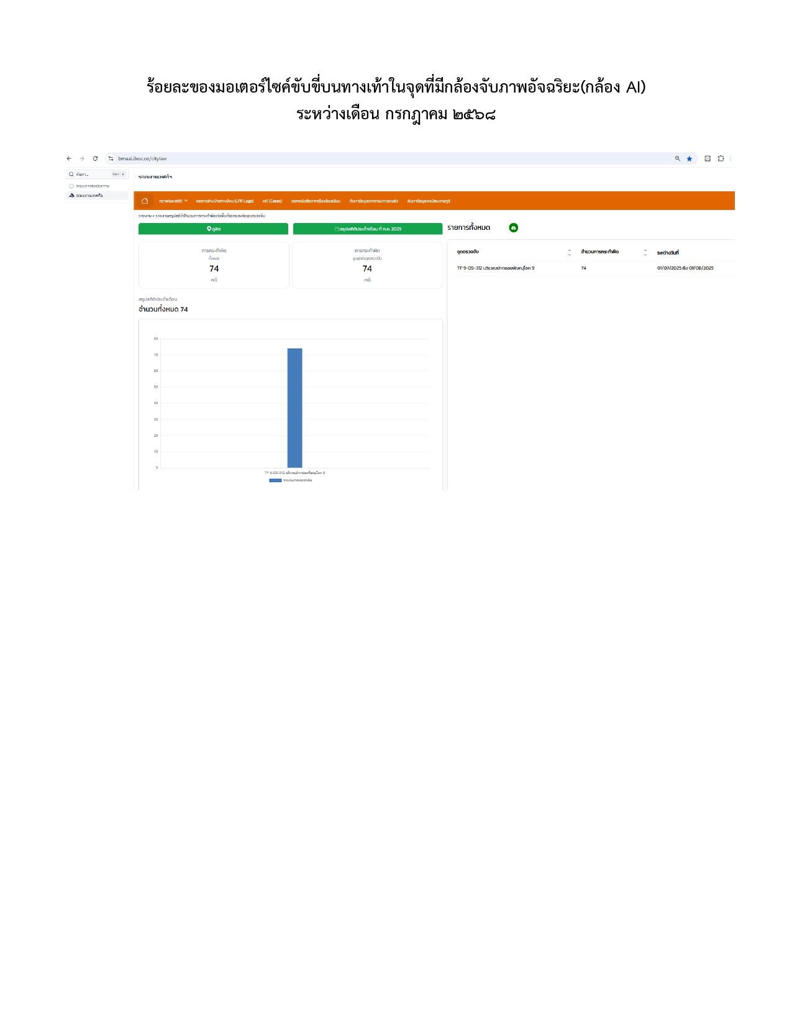Viewport: 792px width, 1025px height.
Task: Click the blue bar in the chart
Action: [295, 408]
